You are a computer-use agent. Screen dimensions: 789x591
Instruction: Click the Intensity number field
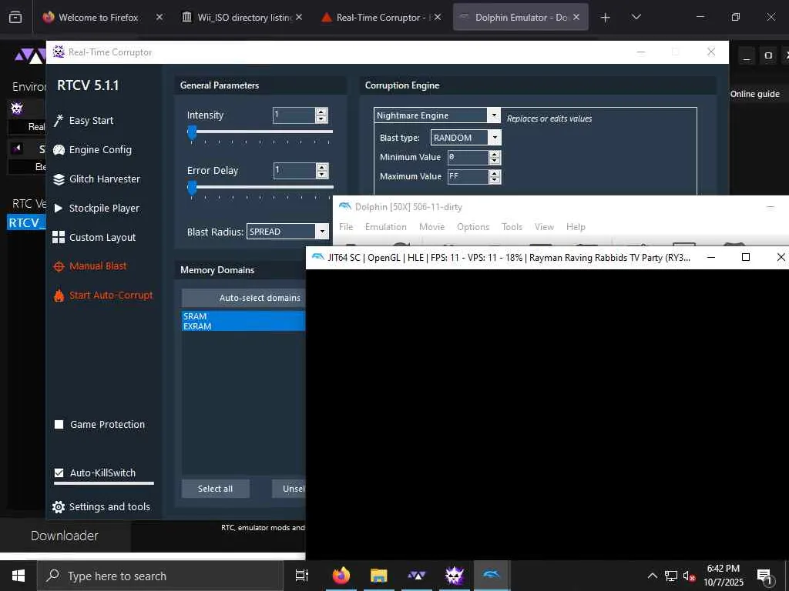coord(294,115)
